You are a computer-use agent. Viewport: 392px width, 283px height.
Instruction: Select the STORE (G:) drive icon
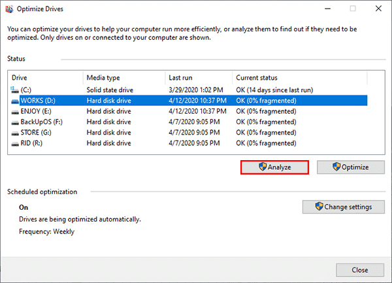[x=15, y=133]
